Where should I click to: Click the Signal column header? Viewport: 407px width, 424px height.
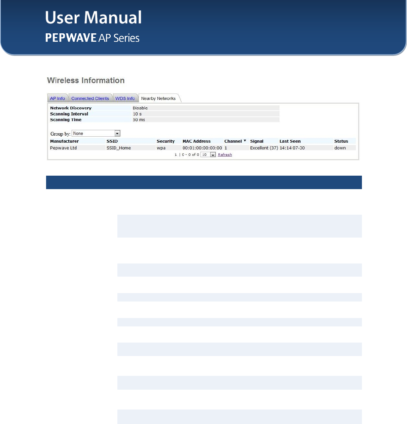[x=257, y=141]
